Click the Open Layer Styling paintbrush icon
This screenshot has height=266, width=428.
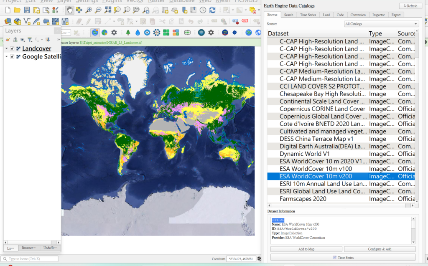click(x=8, y=40)
